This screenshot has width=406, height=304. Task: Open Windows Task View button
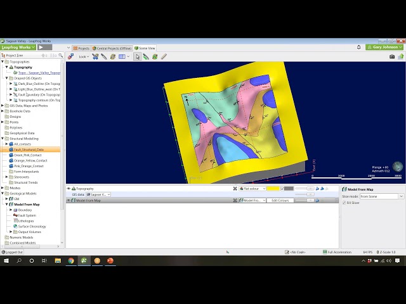44,260
